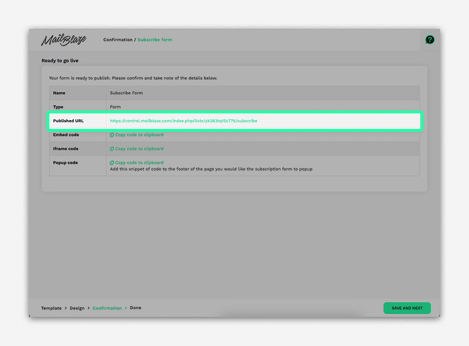Copy the Embed code to clipboard

139,135
